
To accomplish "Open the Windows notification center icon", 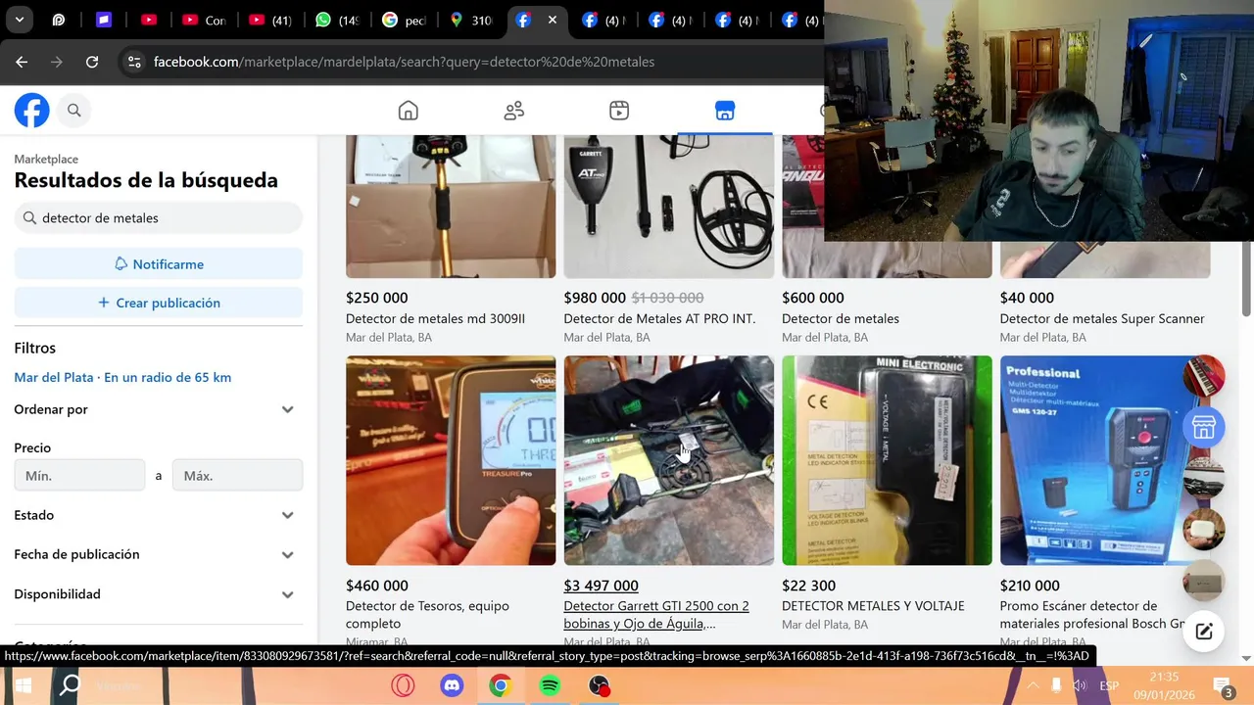I will (1222, 685).
